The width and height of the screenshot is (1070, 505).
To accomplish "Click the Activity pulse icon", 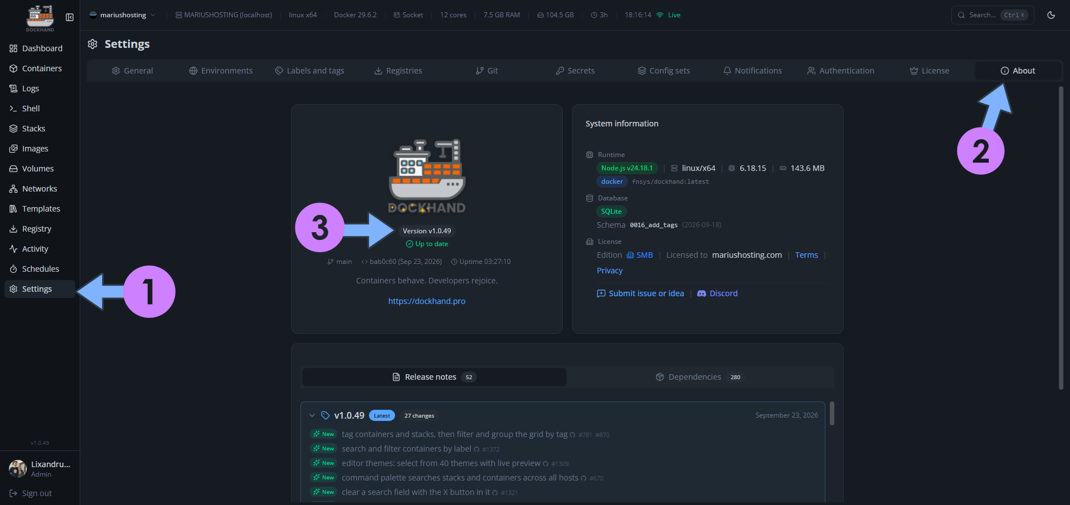I will (13, 249).
